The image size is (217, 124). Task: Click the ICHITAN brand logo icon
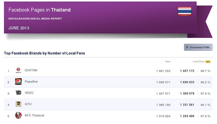pyautogui.click(x=18, y=70)
